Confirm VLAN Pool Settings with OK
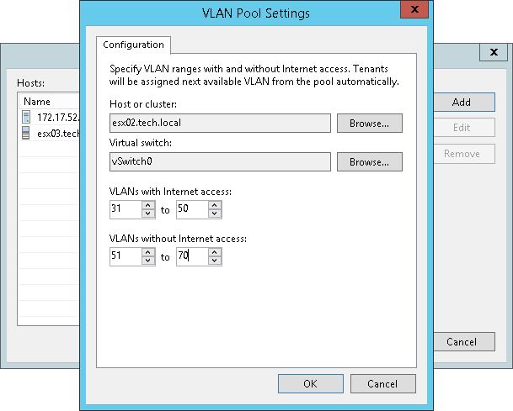Screen dimensions: 513x411 pyautogui.click(x=311, y=383)
